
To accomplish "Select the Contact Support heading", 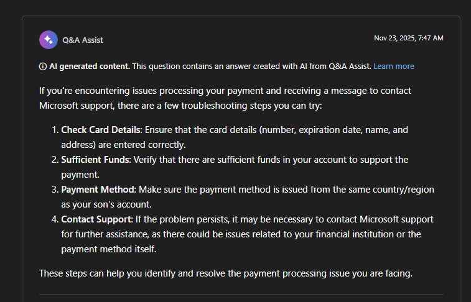I will point(96,219).
